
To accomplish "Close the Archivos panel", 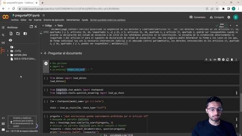I will 36,27.
